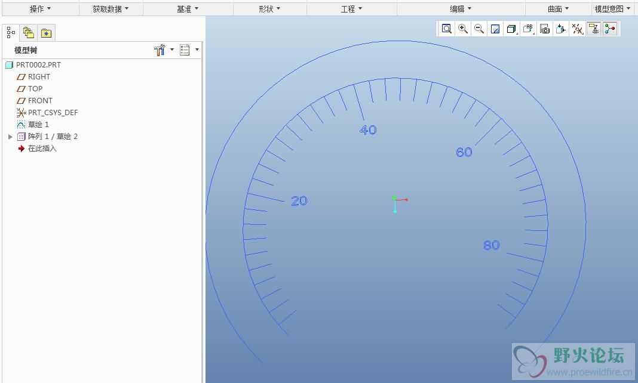Select the RIGHT datum plane
Viewport: 638px width, 383px height.
coord(39,77)
